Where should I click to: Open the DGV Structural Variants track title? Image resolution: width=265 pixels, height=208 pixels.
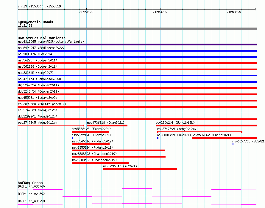click(42, 38)
